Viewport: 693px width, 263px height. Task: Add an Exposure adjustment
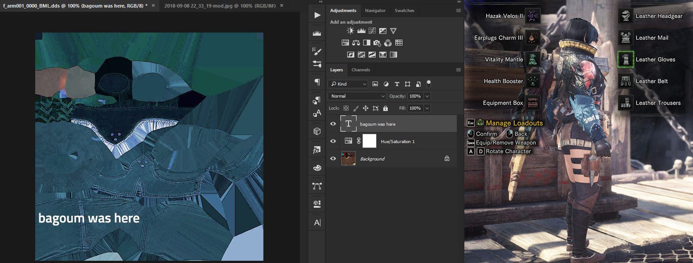click(x=383, y=31)
